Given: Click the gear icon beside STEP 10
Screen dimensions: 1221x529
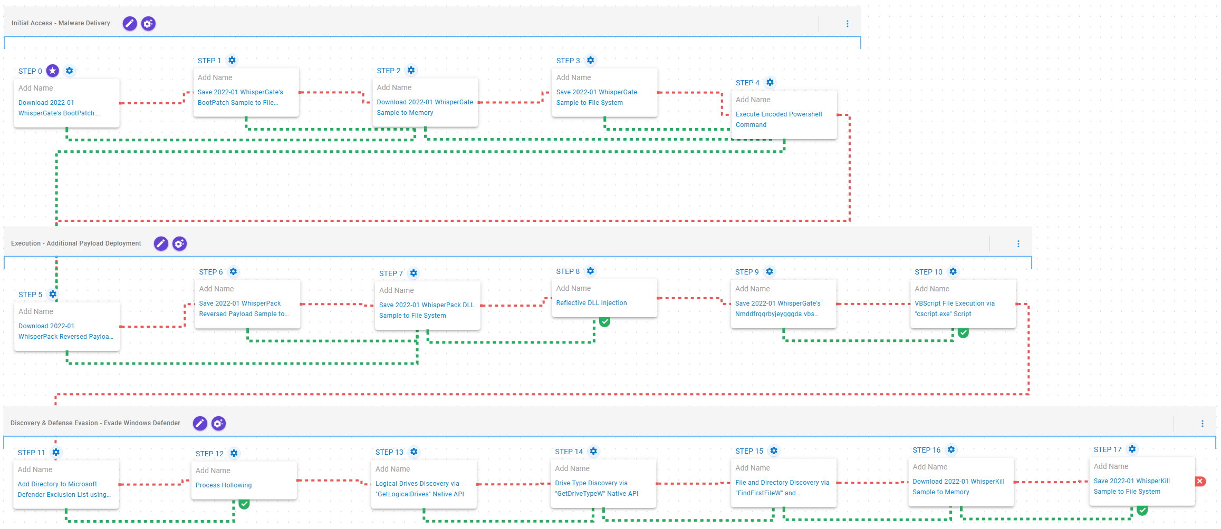Looking at the screenshot, I should [x=953, y=271].
